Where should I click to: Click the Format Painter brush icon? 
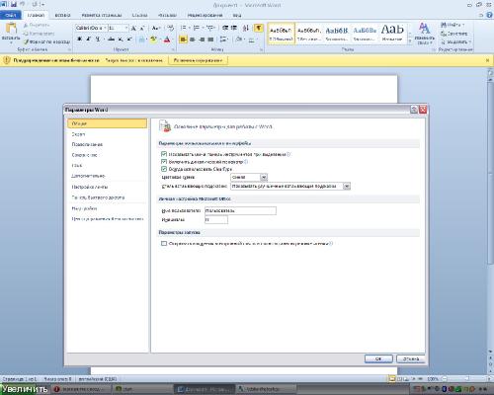26,41
